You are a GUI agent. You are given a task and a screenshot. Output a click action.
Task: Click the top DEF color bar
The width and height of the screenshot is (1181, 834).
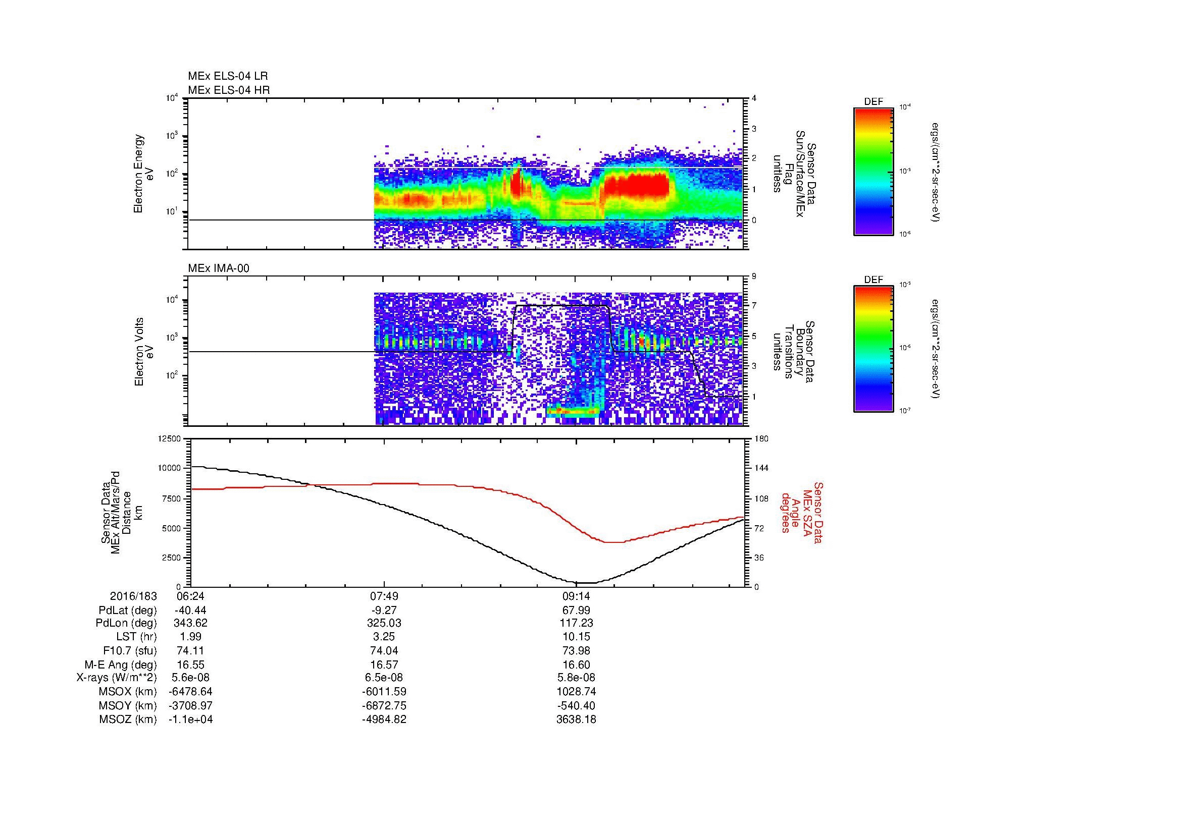tap(874, 171)
